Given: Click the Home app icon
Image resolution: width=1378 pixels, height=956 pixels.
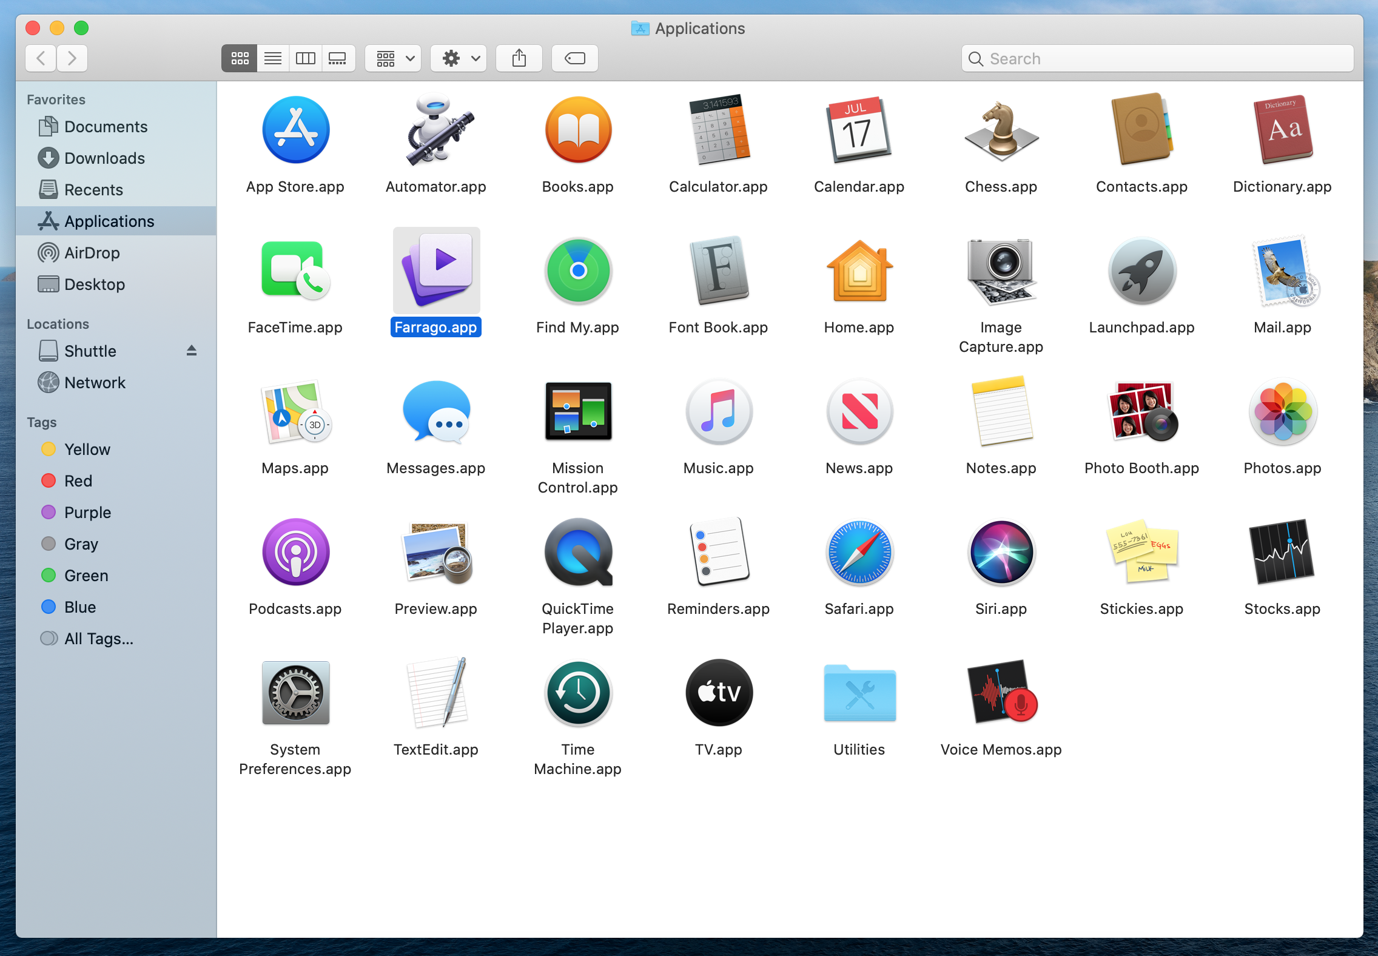Looking at the screenshot, I should point(859,271).
